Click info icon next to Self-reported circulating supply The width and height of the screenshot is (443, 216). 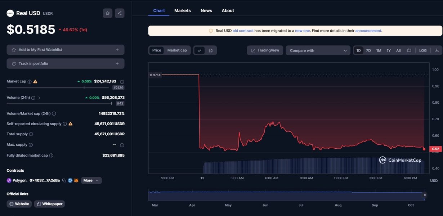65,123
